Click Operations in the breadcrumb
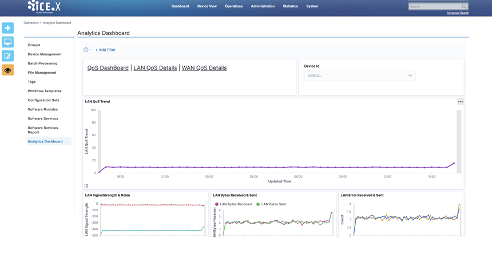 pyautogui.click(x=31, y=23)
